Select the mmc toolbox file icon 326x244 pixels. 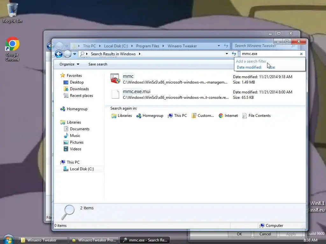click(115, 79)
